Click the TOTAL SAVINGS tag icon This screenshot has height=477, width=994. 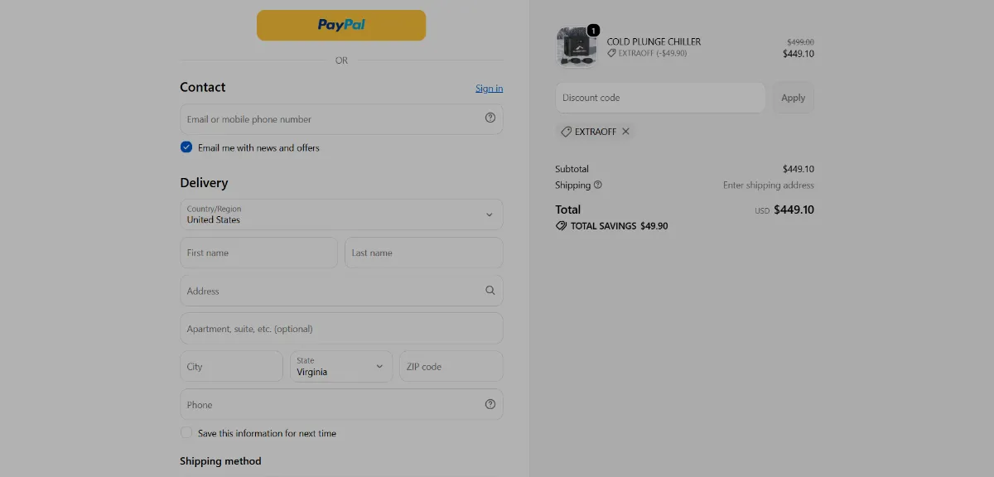(x=561, y=225)
